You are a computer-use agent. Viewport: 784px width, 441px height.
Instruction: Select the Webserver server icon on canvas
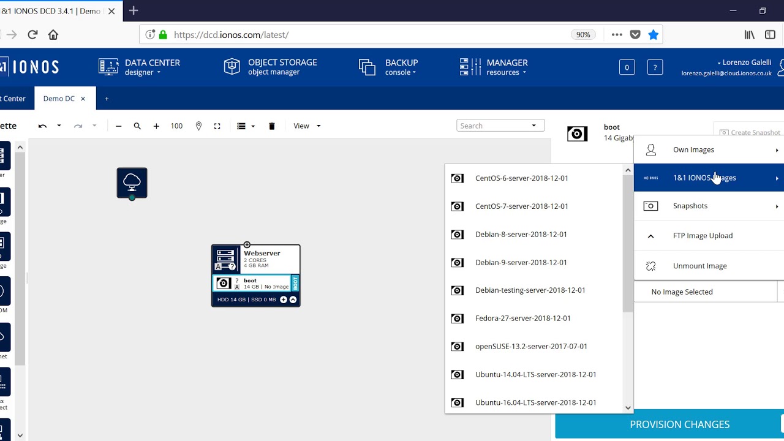pyautogui.click(x=225, y=259)
